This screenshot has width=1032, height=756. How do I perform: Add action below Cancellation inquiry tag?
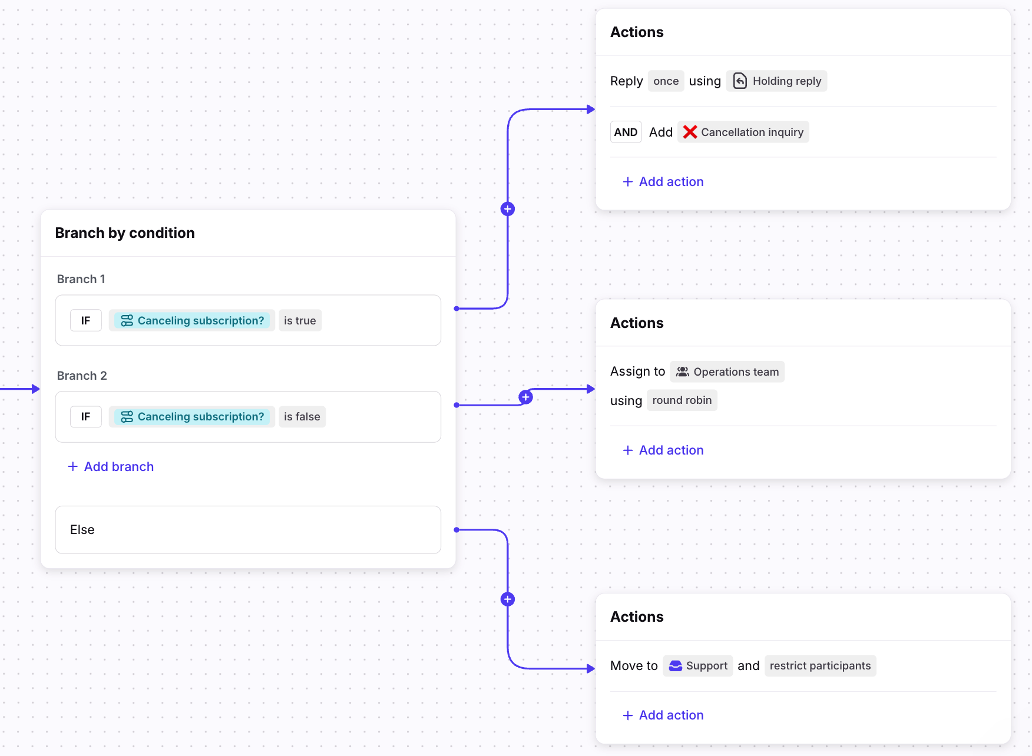663,182
